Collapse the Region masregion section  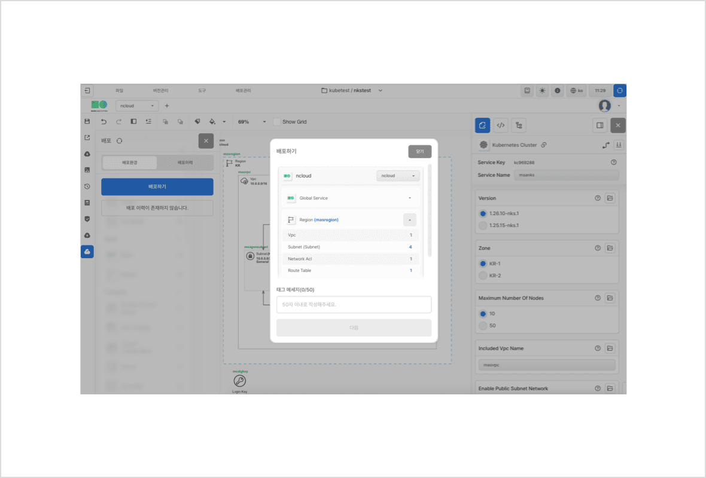coord(410,219)
